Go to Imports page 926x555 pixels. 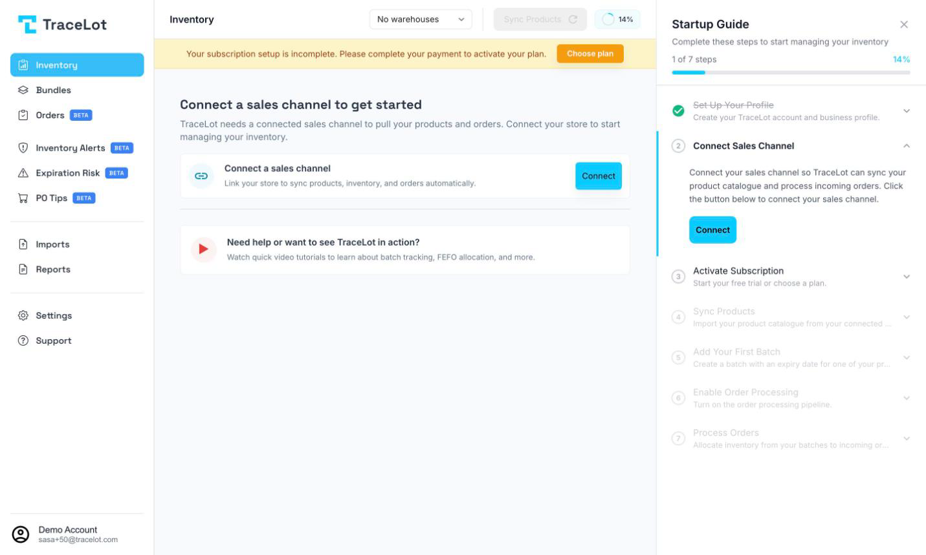[77, 244]
